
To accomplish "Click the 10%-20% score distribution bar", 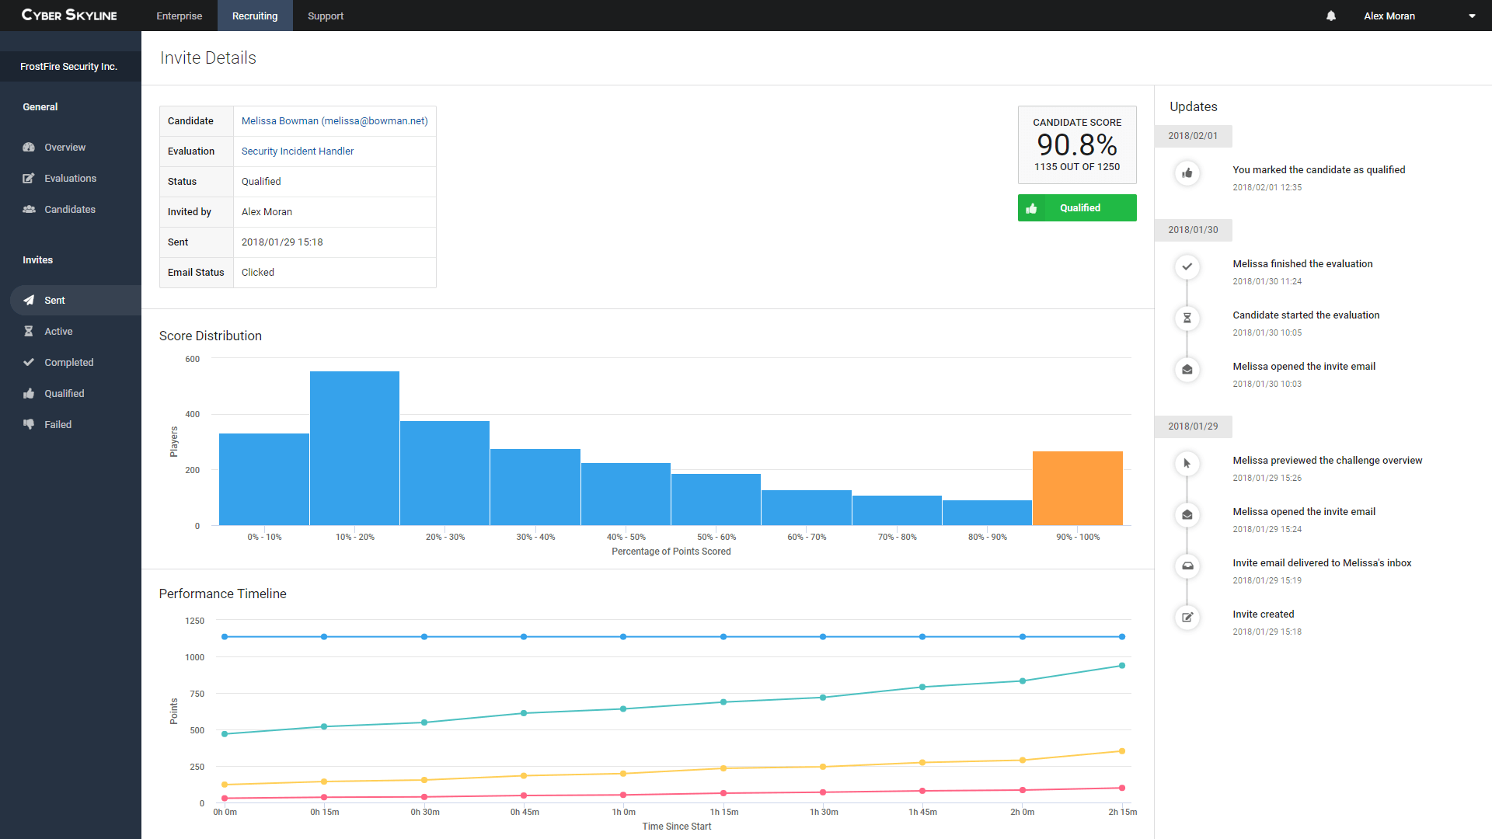I will click(354, 448).
